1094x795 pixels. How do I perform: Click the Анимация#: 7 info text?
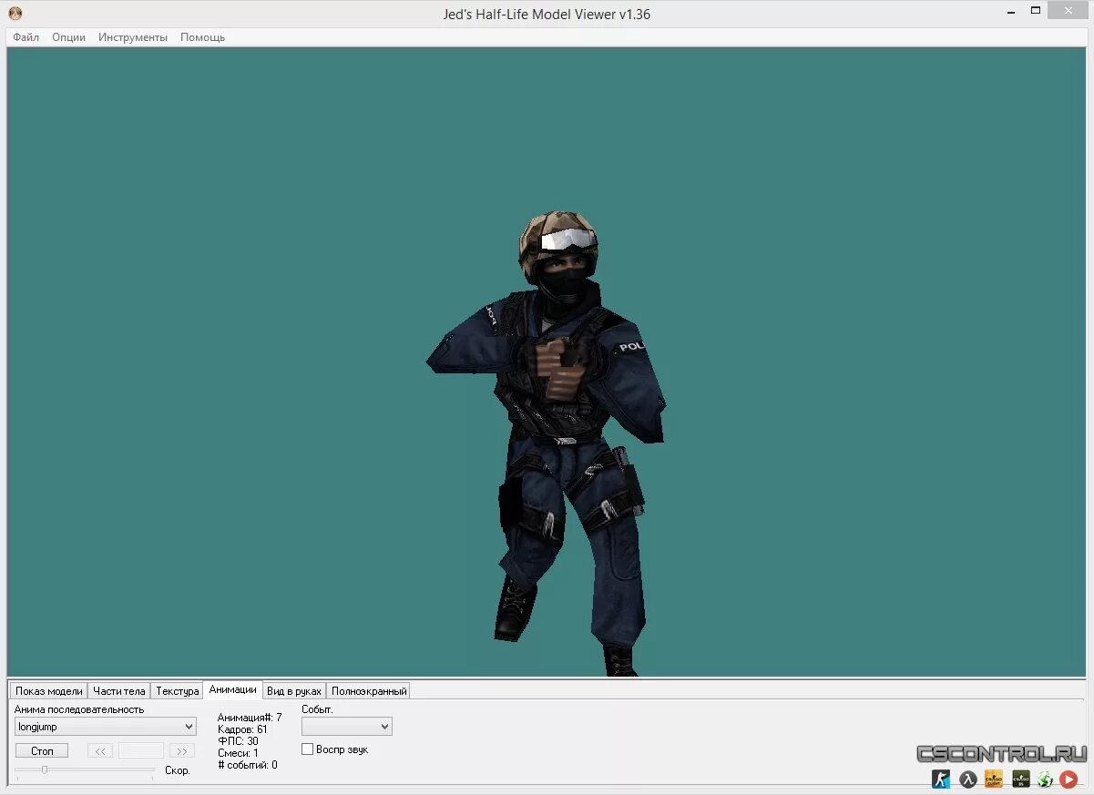pyautogui.click(x=250, y=718)
